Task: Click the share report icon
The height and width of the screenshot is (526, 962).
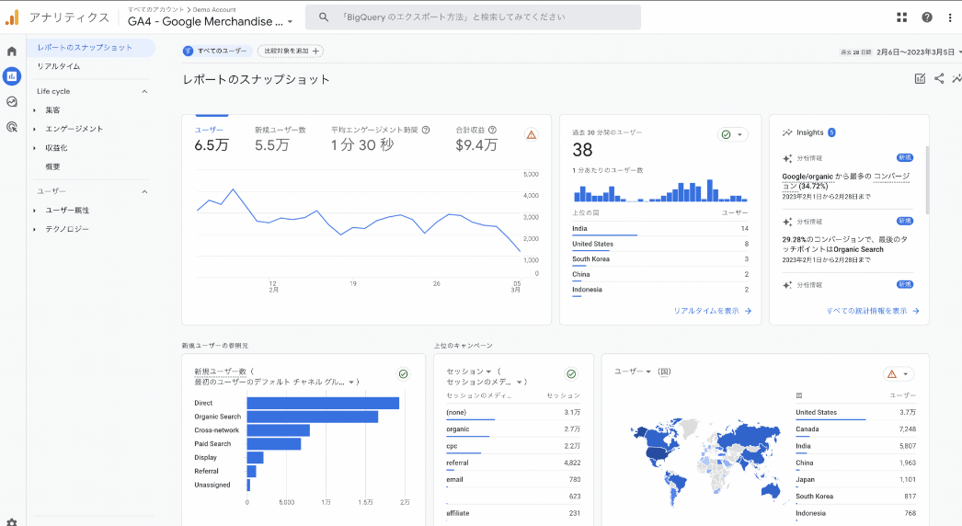Action: [x=939, y=78]
